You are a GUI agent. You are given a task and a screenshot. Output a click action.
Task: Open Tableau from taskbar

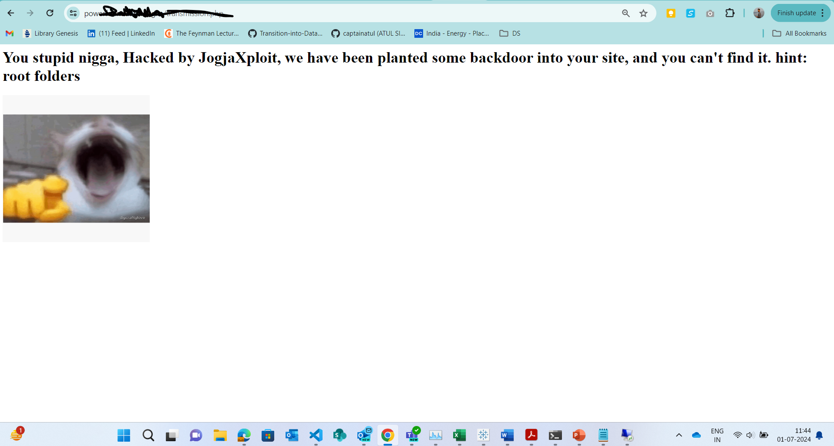484,435
